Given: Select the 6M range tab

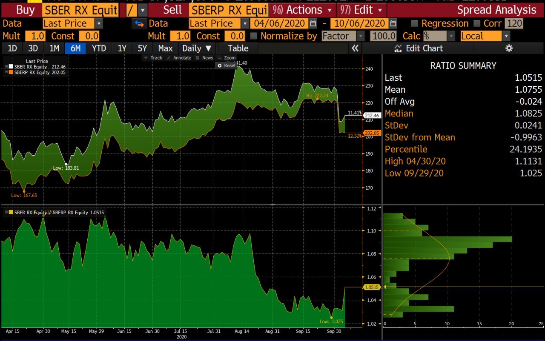Looking at the screenshot, I should click(x=75, y=48).
